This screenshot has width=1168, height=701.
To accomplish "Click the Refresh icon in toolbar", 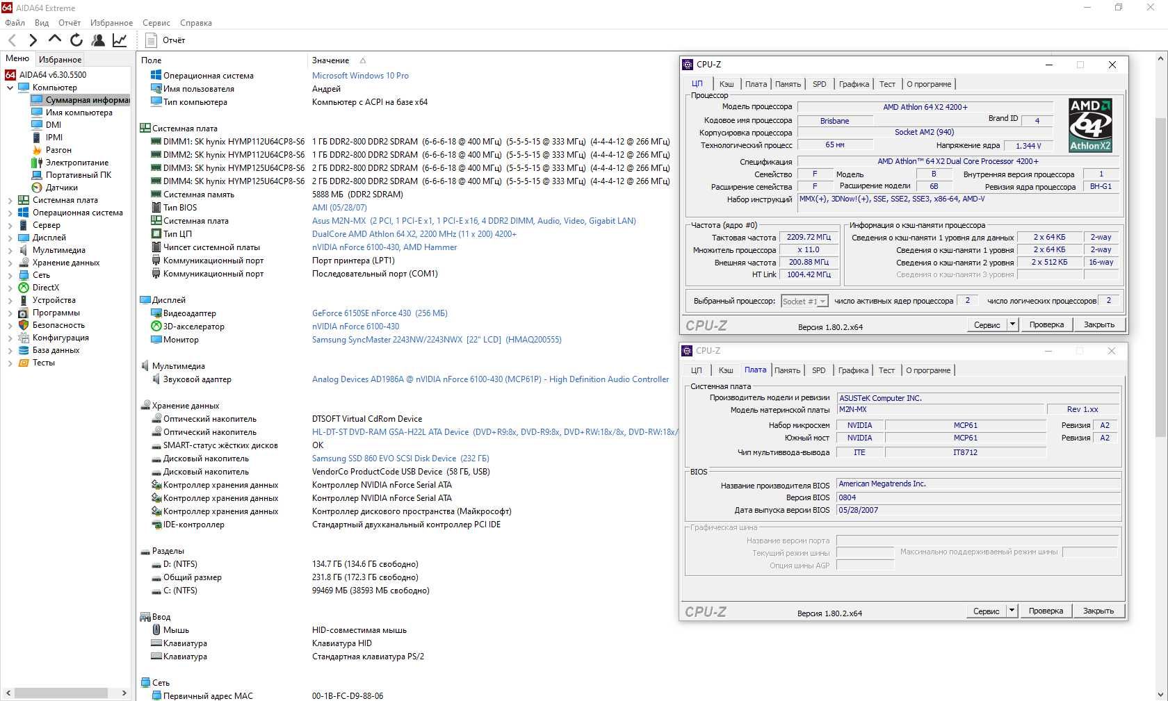I will (76, 40).
